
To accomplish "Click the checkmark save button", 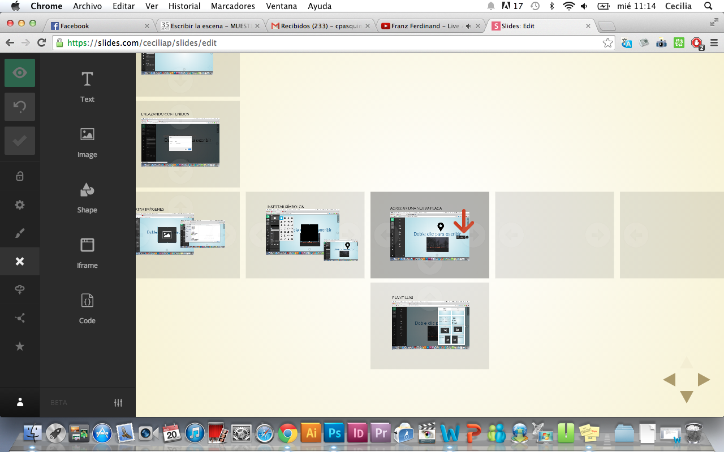I will pos(20,141).
